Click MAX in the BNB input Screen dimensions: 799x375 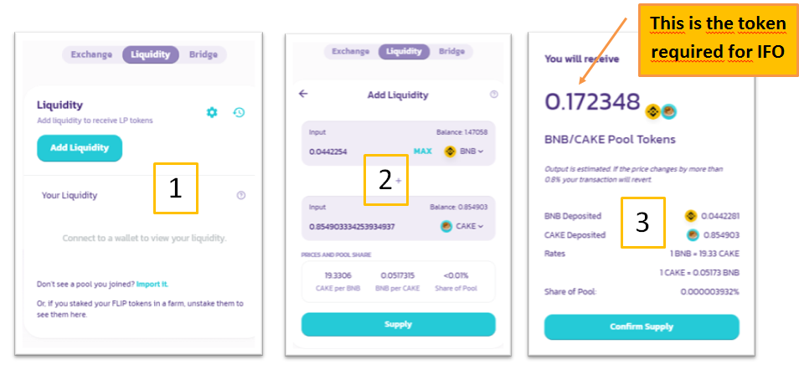click(x=422, y=152)
